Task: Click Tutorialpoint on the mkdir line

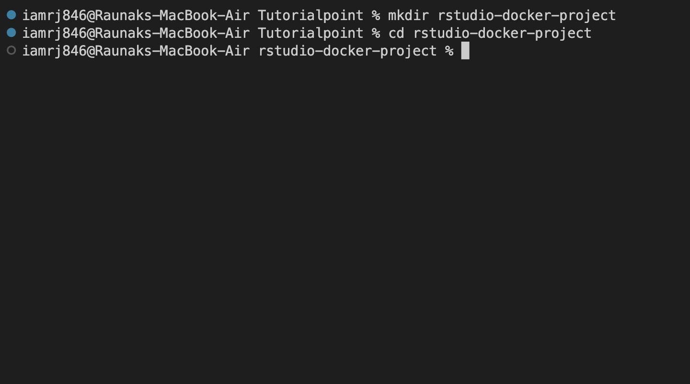Action: coord(310,15)
